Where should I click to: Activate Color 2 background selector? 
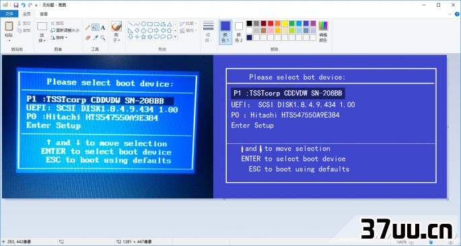tap(239, 32)
